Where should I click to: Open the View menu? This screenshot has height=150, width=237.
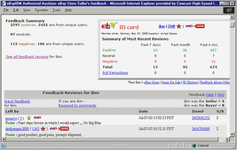[26, 10]
